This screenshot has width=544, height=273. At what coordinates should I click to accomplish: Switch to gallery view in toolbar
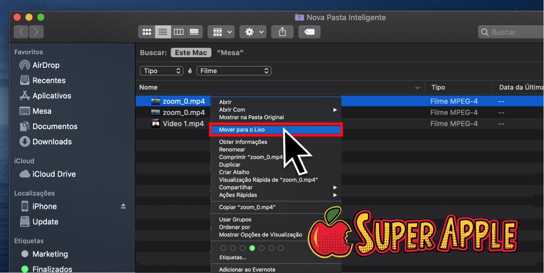194,32
